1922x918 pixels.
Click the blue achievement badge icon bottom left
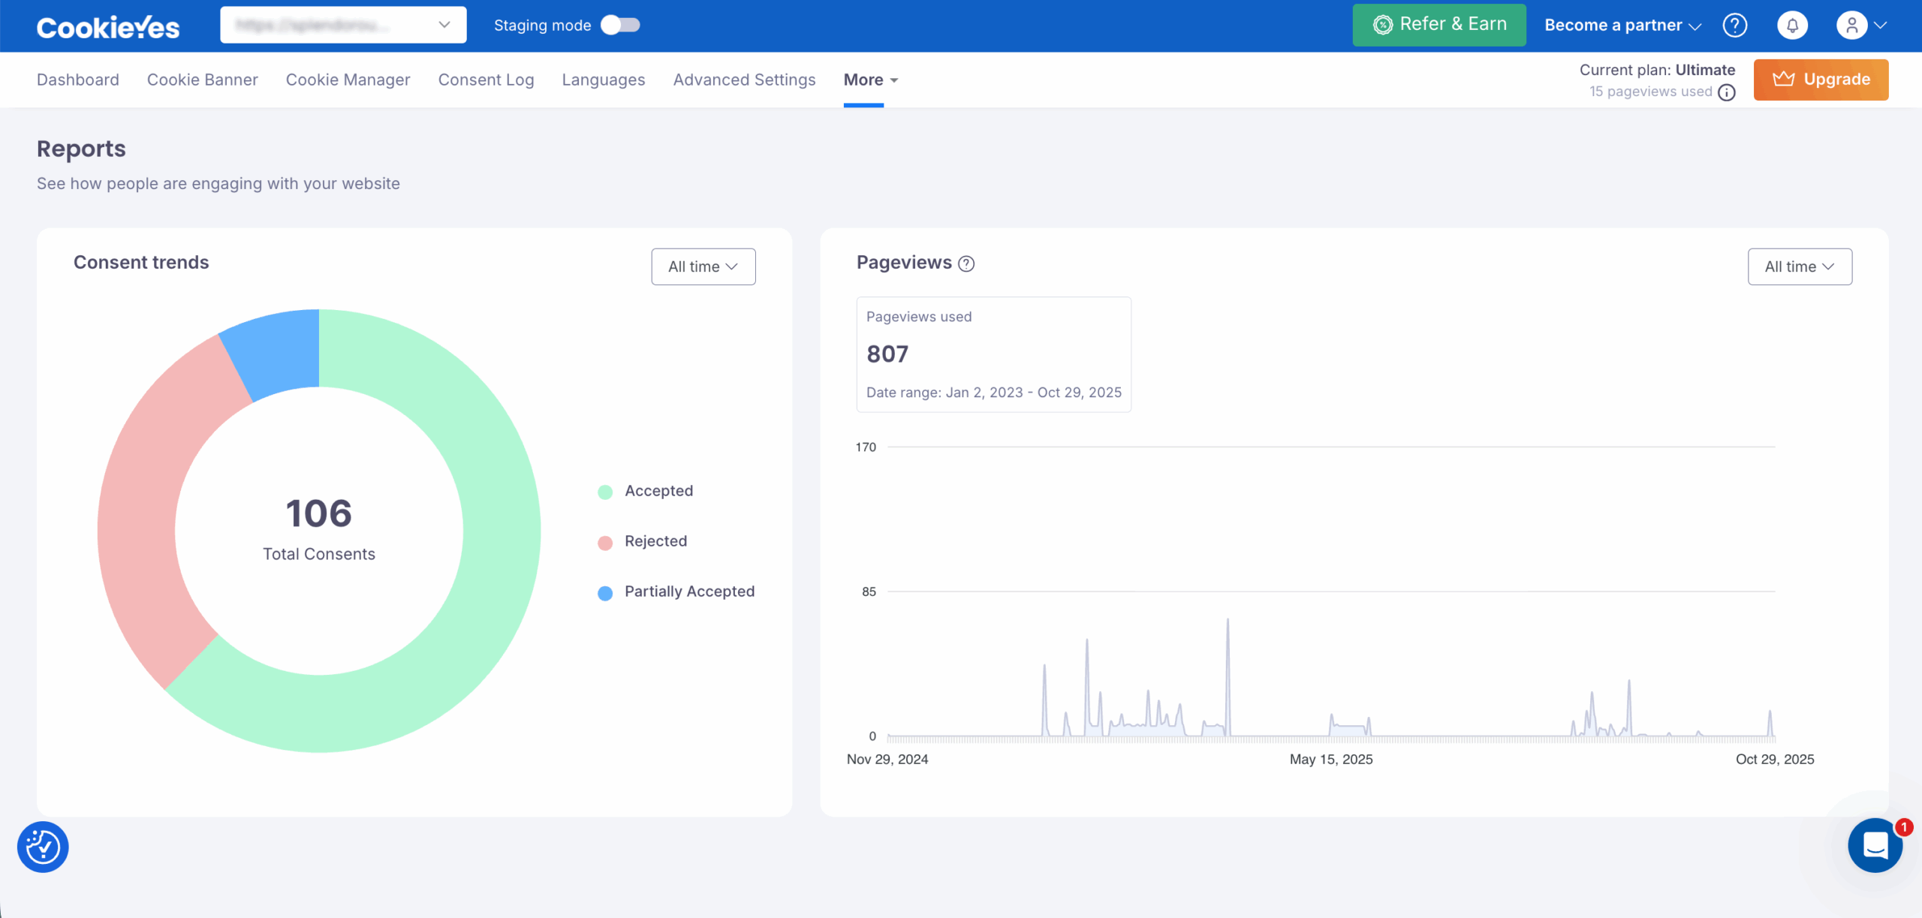(x=43, y=846)
